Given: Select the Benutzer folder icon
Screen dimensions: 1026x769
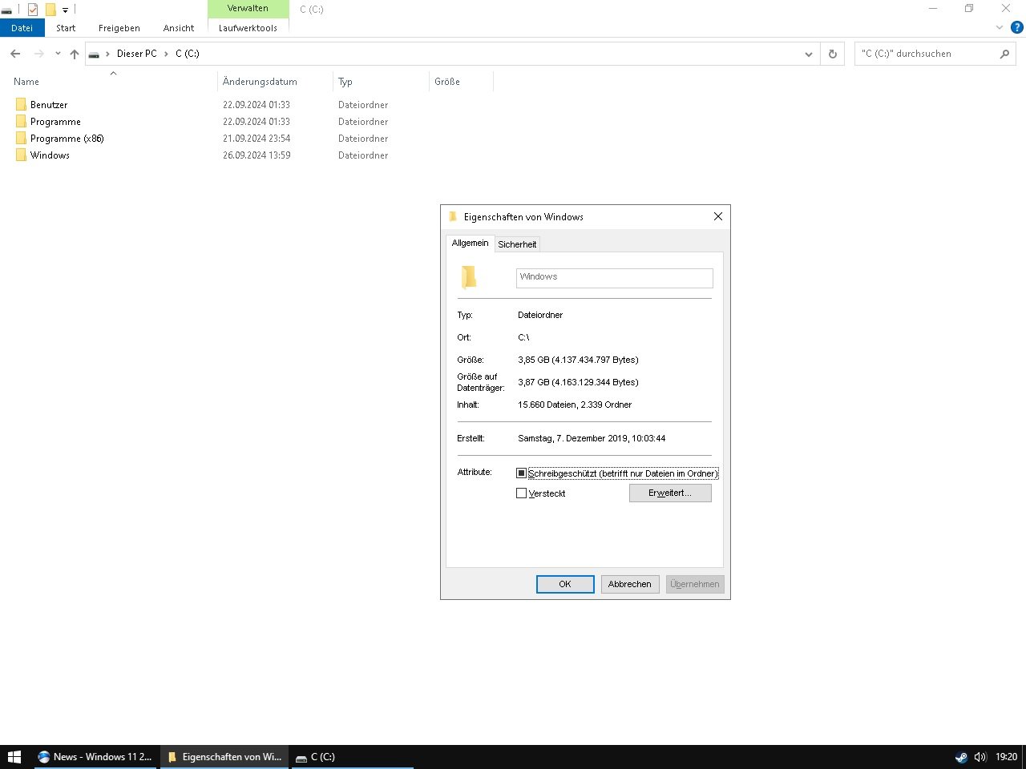Looking at the screenshot, I should click(x=21, y=105).
